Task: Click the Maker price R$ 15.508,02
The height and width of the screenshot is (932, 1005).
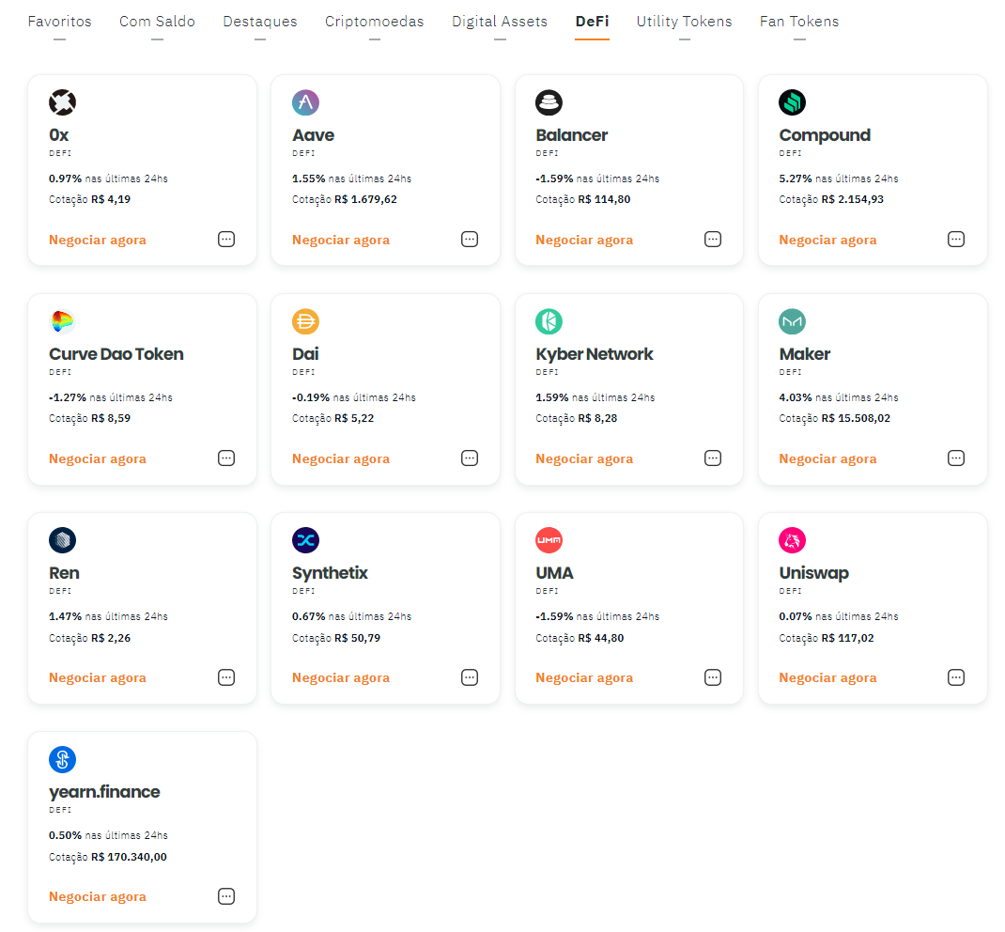Action: (x=856, y=419)
